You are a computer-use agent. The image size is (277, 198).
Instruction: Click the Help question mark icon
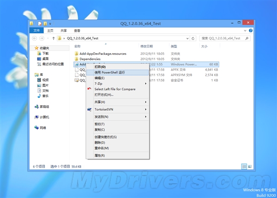point(251,30)
